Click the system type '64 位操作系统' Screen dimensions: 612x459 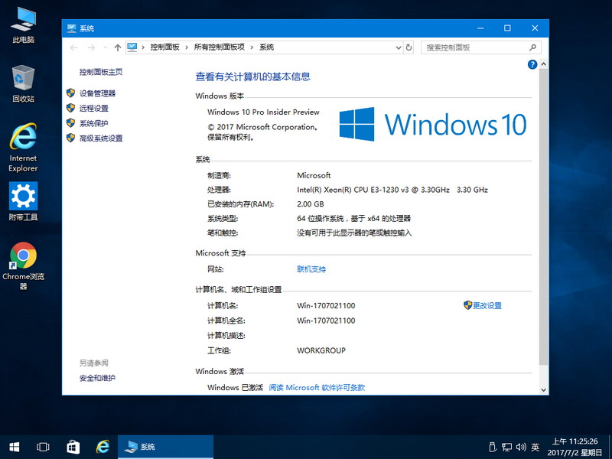[x=321, y=219]
